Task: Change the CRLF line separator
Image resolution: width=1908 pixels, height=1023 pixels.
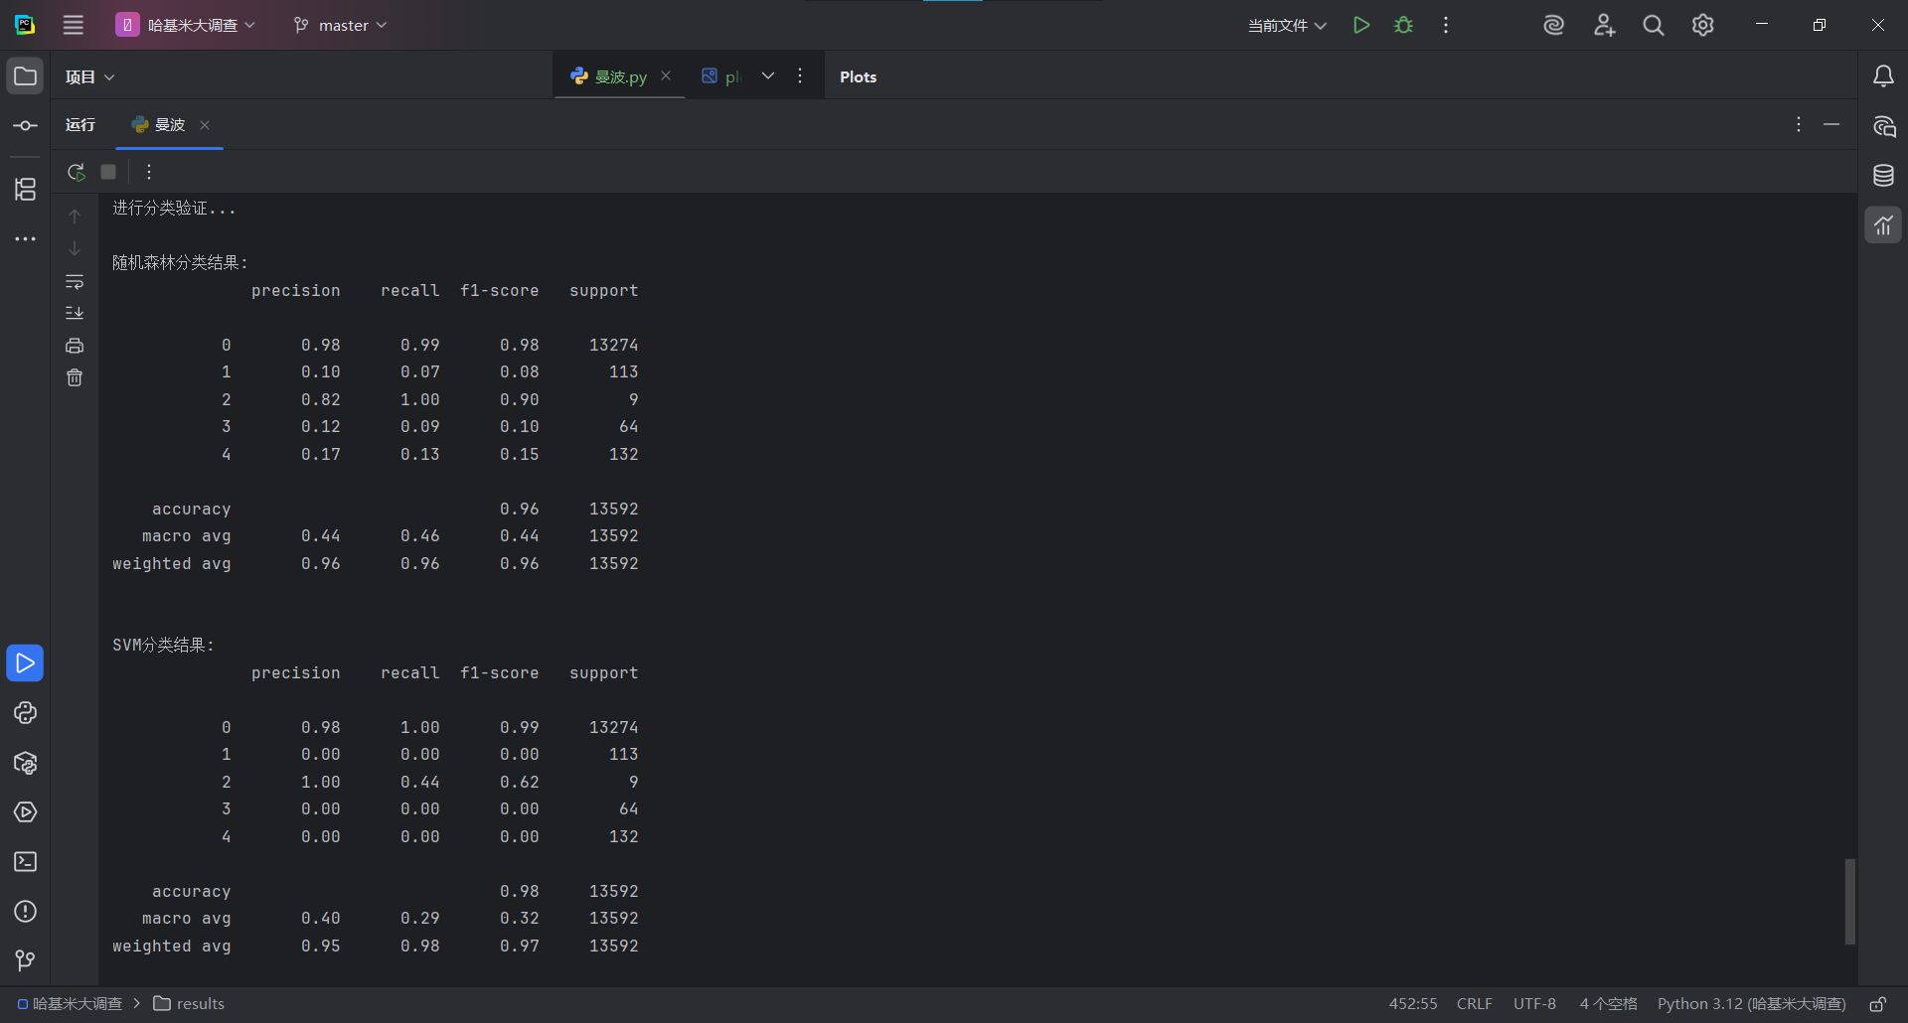Action: pos(1475,1004)
